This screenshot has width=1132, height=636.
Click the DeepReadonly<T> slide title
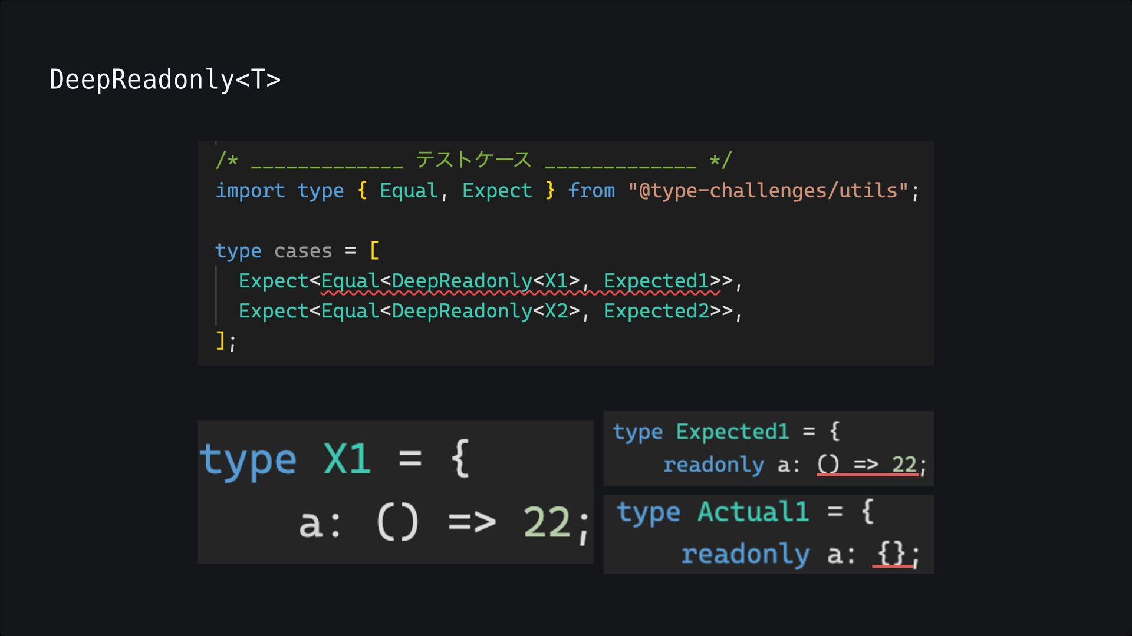click(165, 79)
